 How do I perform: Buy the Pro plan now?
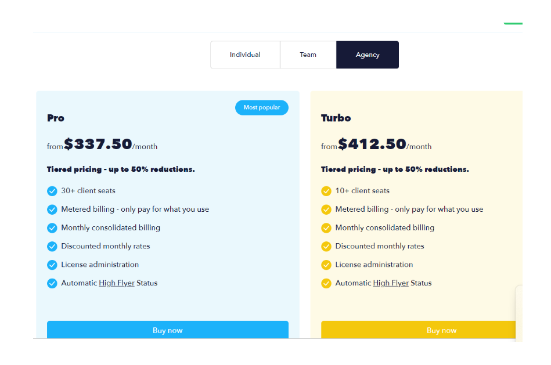168,330
